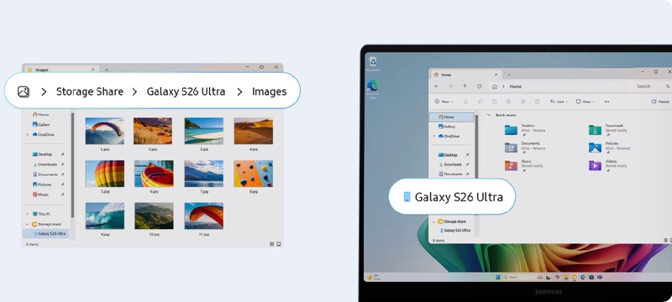This screenshot has width=672, height=302.
Task: Open the Downloads folder in Quick access
Action: tap(608, 129)
